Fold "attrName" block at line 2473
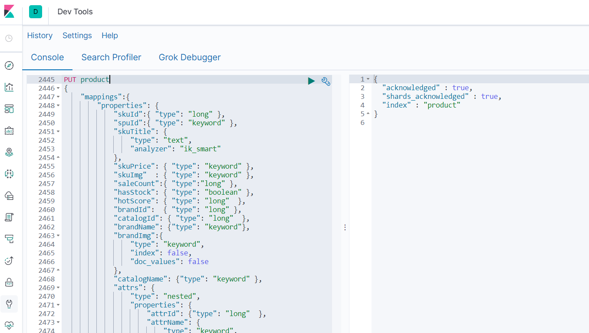The image size is (589, 333). coord(58,323)
